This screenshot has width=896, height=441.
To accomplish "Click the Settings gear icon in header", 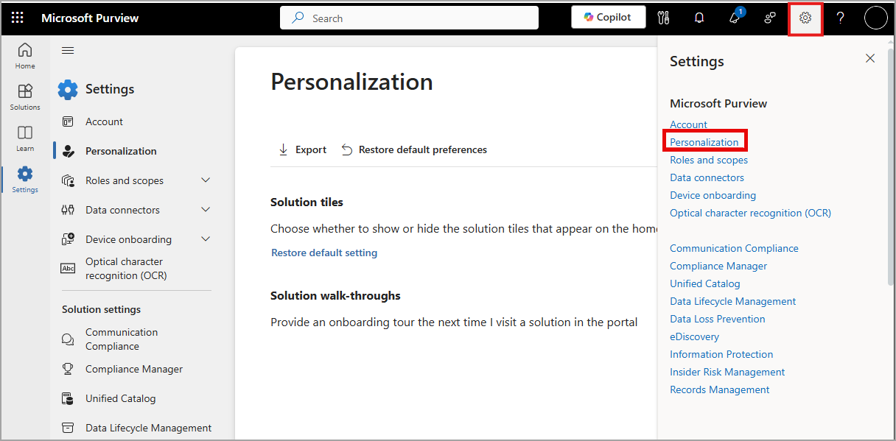I will (805, 18).
